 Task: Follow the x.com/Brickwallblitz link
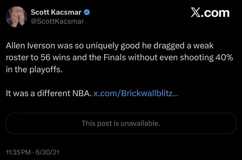[x=136, y=93]
